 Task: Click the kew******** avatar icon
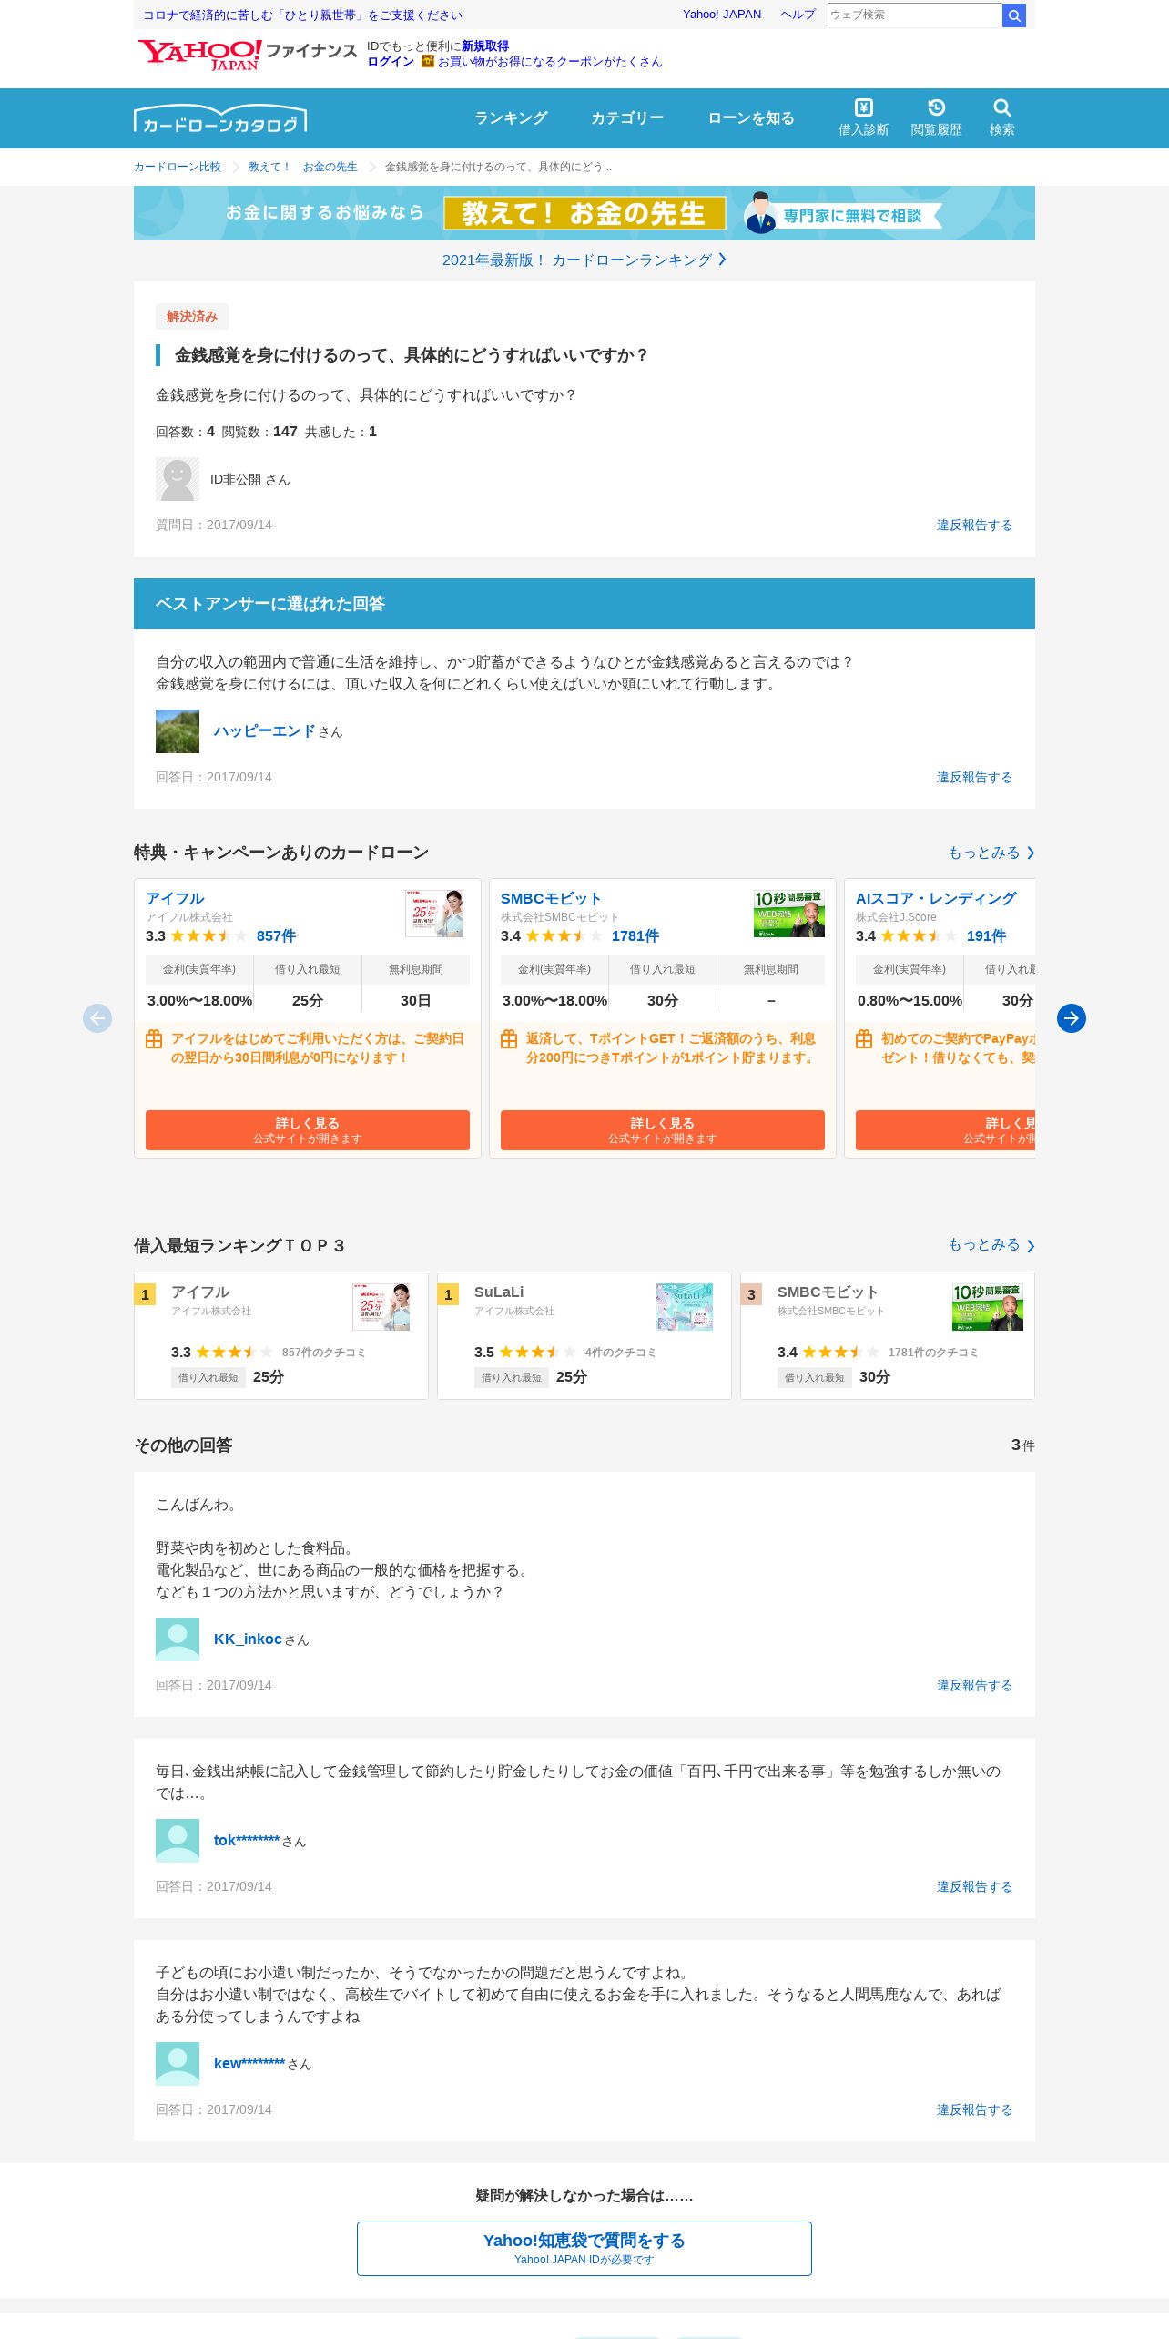[178, 2064]
